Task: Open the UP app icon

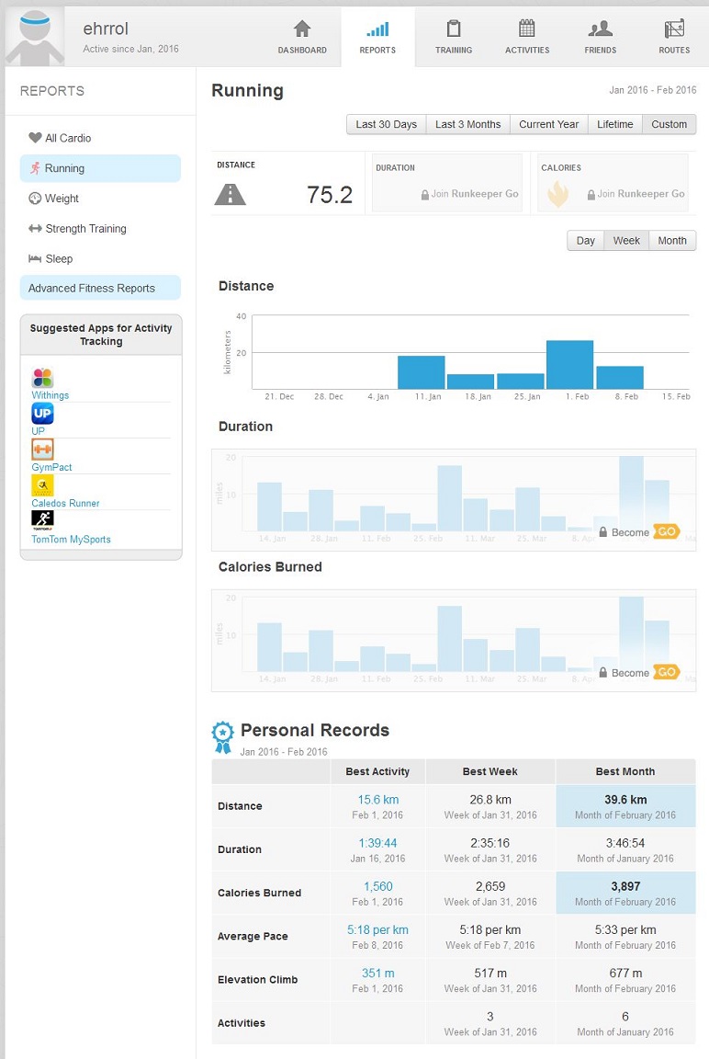Action: [42, 414]
